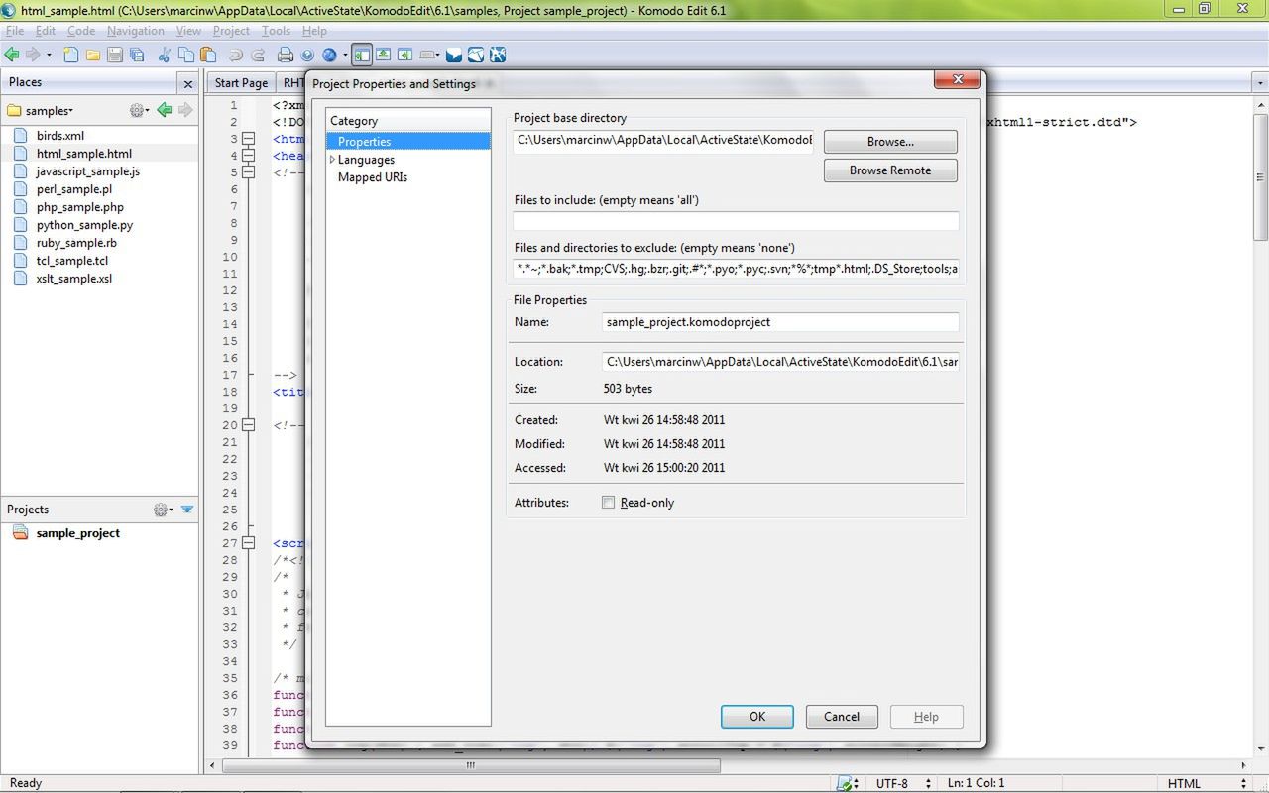Click green left arrow in Places panel
This screenshot has width=1269, height=793.
click(165, 110)
